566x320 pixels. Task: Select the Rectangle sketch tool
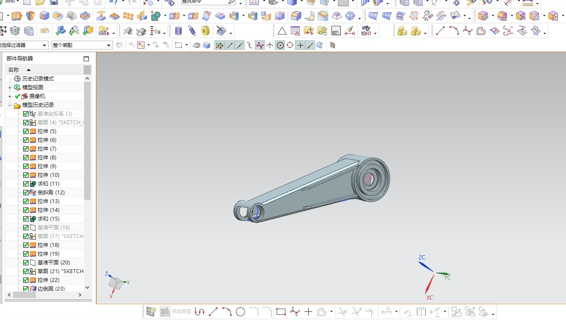pyautogui.click(x=281, y=312)
